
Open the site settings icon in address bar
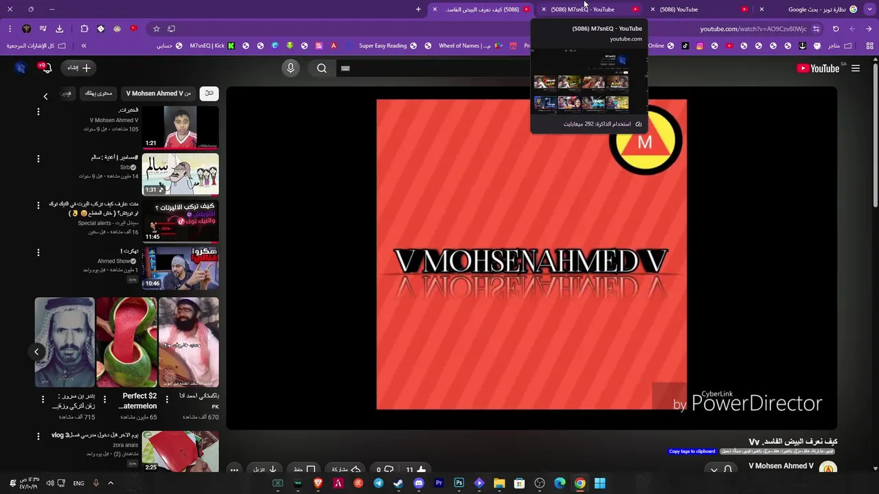click(x=816, y=29)
